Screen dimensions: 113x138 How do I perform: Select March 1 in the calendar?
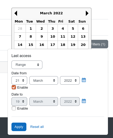31,28
